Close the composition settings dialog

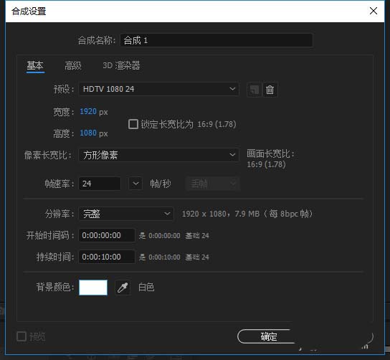(x=374, y=11)
